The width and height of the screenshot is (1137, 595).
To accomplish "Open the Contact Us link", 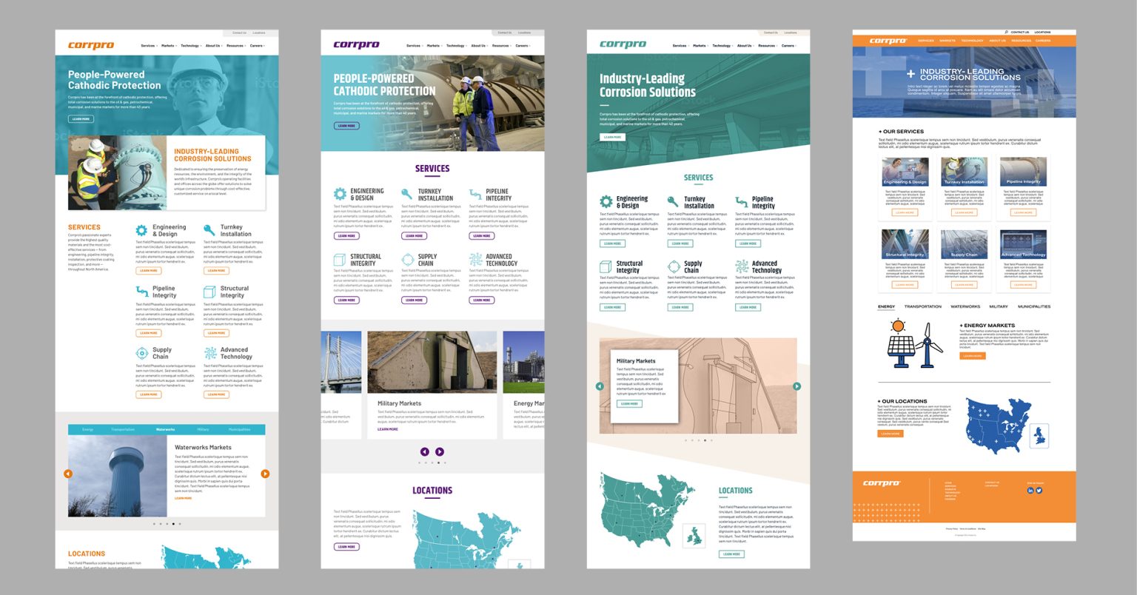I will (241, 33).
